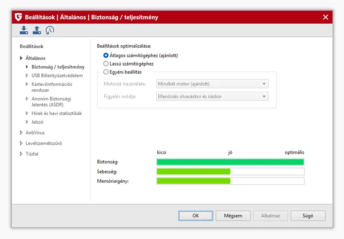Enable the Egyéni beállítás radio option
The width and height of the screenshot is (344, 239).
point(106,72)
